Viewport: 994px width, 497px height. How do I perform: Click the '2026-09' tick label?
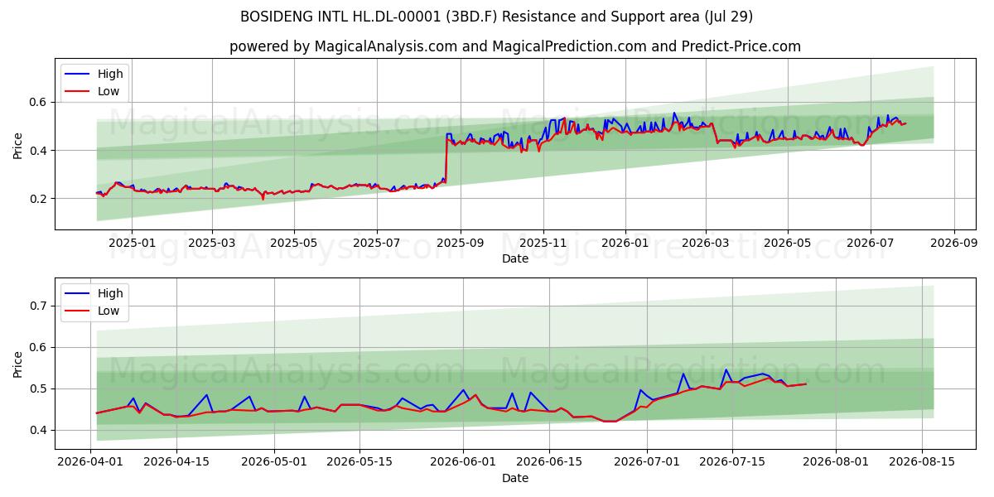954,243
